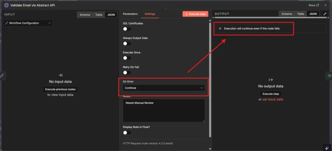Click the orange Execute step button
This screenshot has width=332, height=151.
(195, 14)
